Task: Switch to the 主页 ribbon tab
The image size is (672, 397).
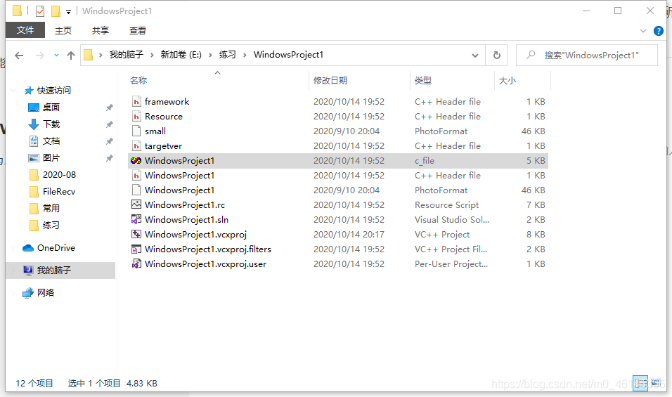Action: click(63, 30)
